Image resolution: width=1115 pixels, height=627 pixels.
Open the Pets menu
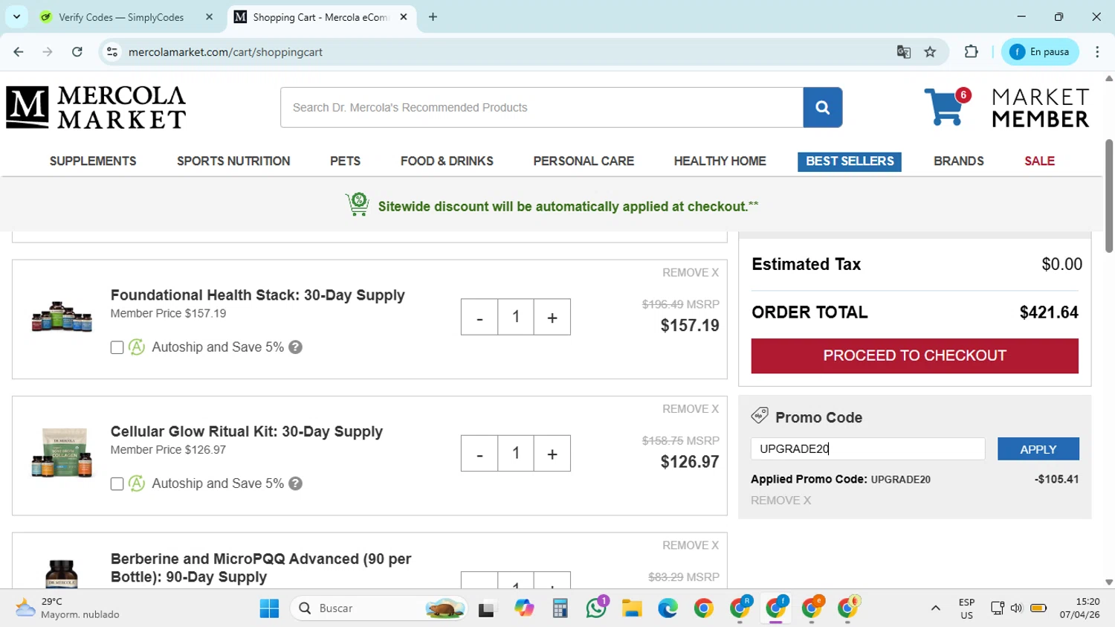click(x=345, y=161)
